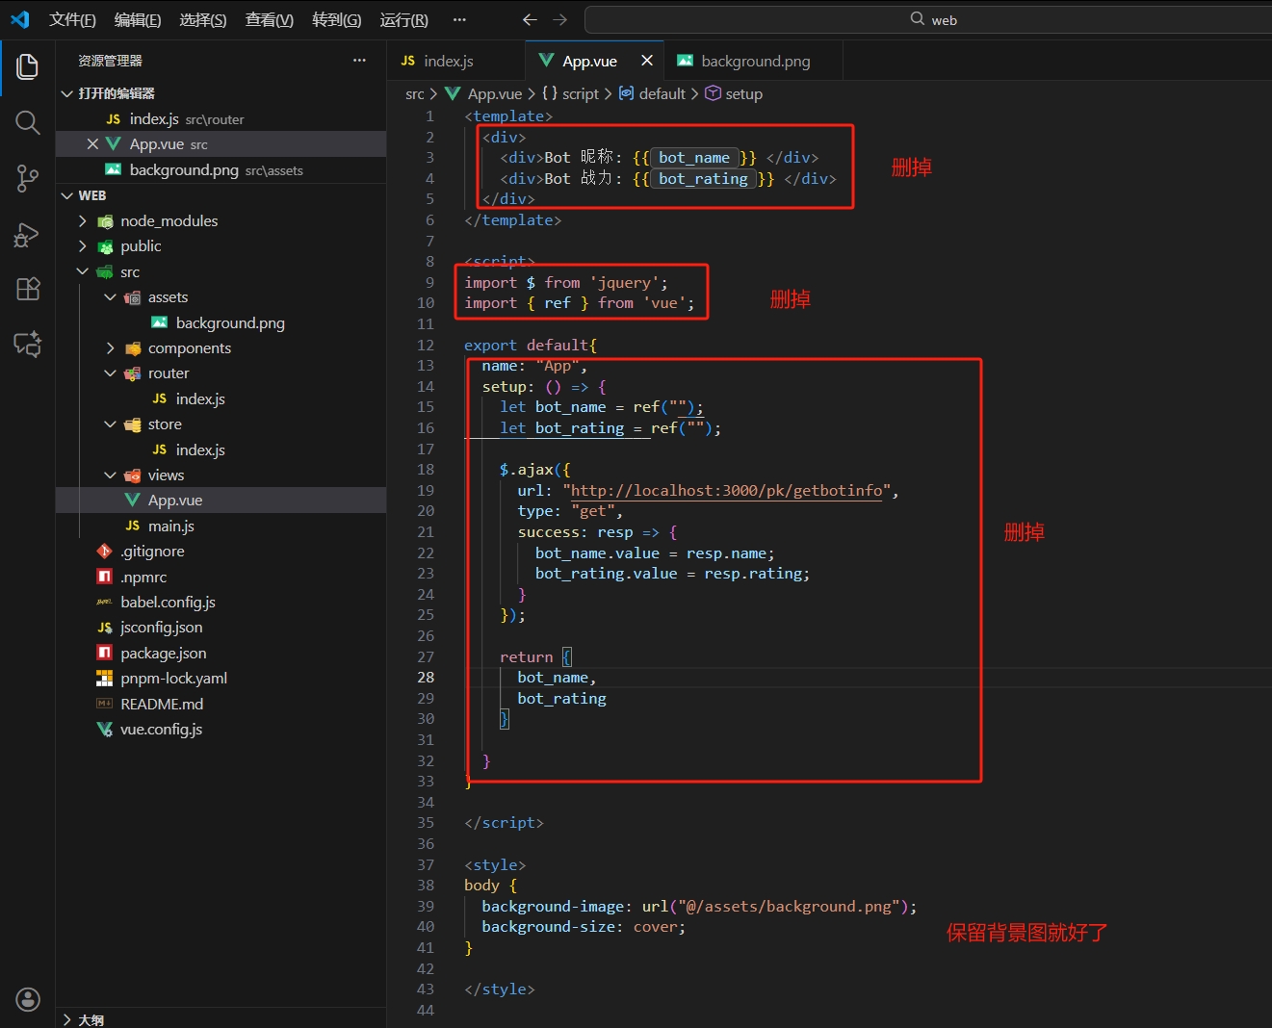Click the localhost getbotinfo URL link
1272x1028 pixels.
click(726, 491)
